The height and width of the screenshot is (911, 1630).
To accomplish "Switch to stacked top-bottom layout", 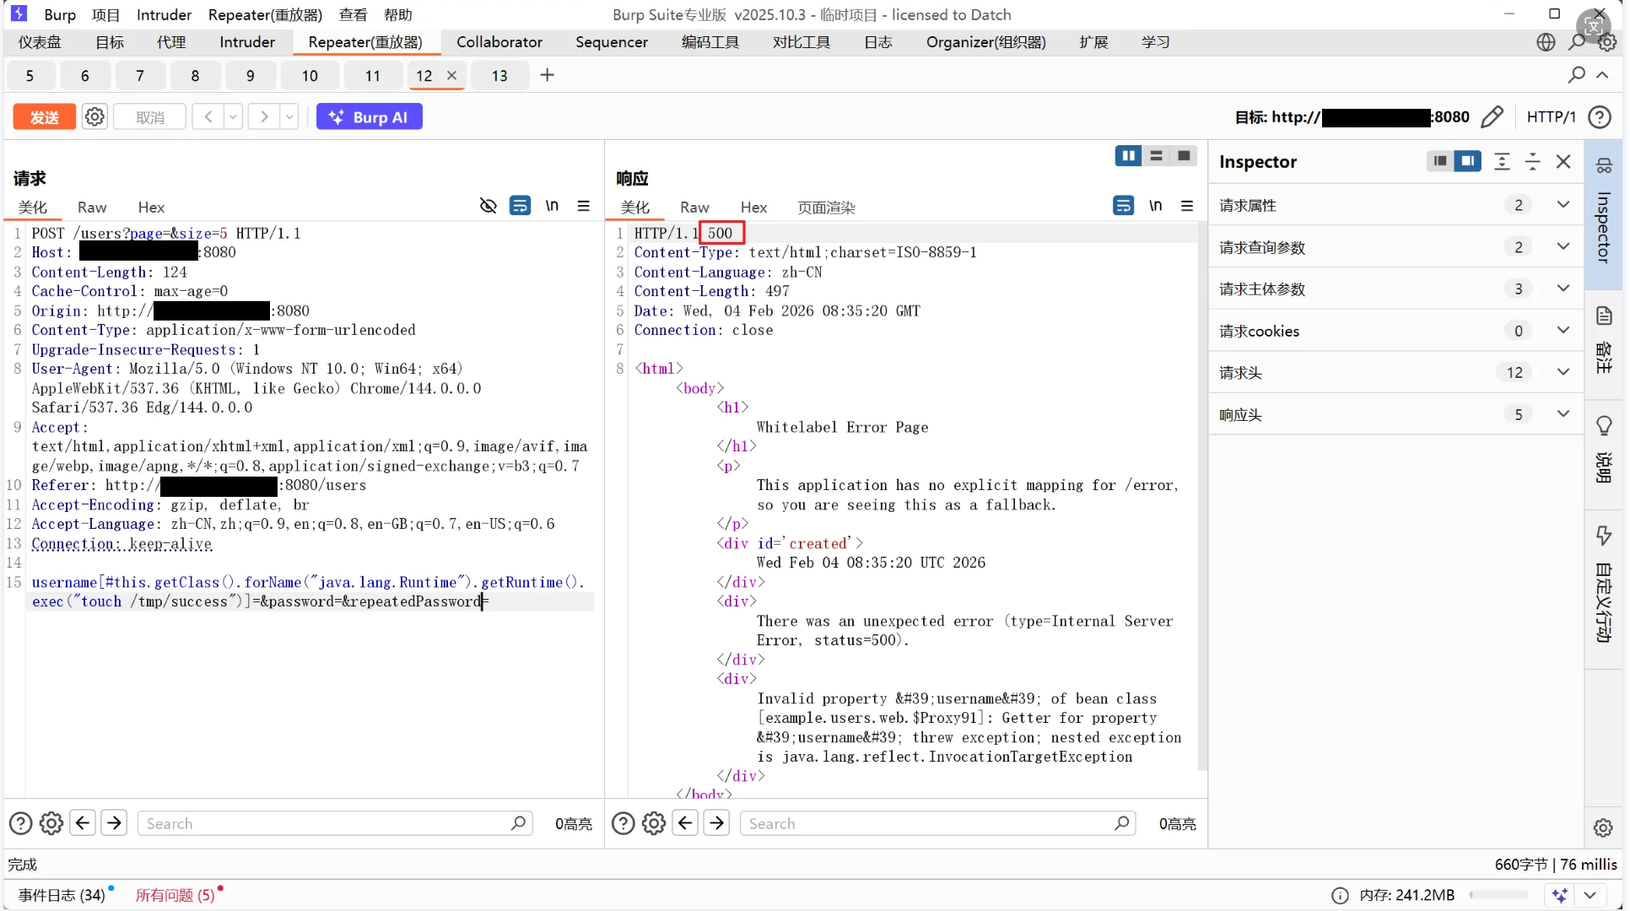I will (1156, 156).
